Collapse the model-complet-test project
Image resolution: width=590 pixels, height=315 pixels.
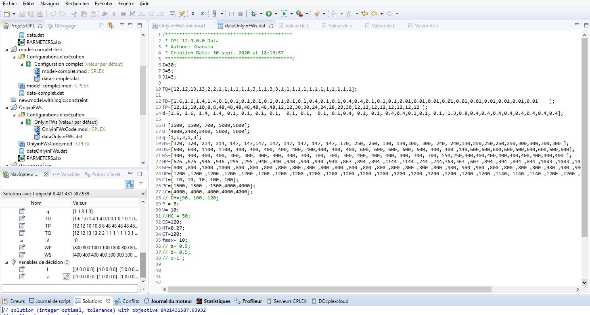click(x=6, y=50)
